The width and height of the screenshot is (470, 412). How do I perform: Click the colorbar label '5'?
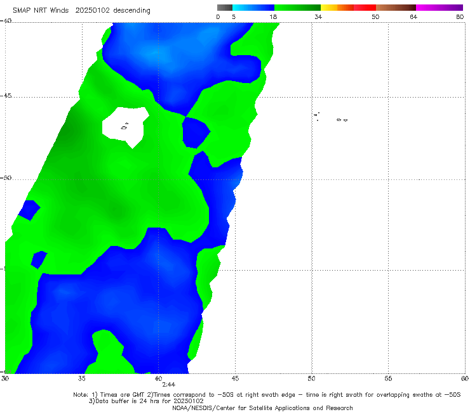coord(234,16)
